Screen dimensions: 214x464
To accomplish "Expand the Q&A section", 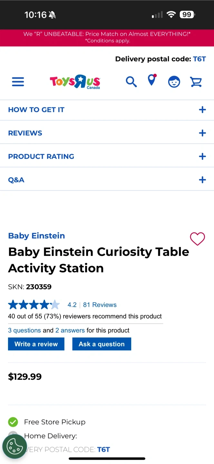I will [202, 180].
